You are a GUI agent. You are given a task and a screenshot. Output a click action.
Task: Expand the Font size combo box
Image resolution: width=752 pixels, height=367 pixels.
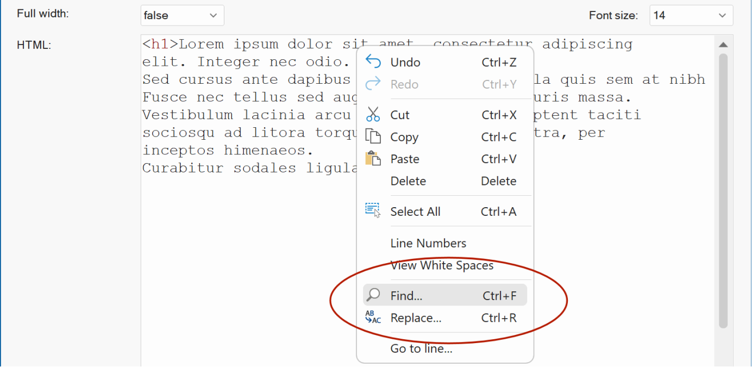691,16
